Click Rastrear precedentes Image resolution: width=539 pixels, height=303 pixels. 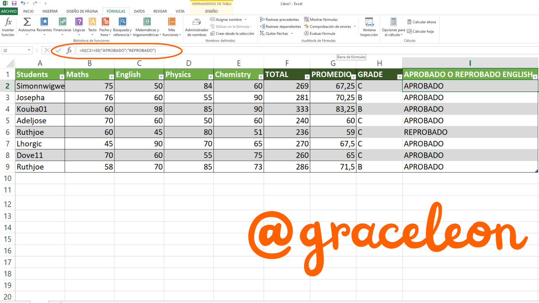coord(279,19)
